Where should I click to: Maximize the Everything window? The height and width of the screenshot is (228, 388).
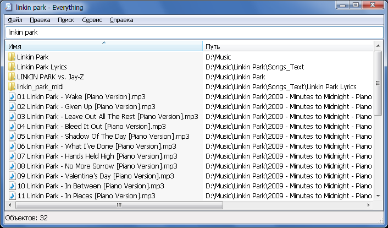point(356,5)
